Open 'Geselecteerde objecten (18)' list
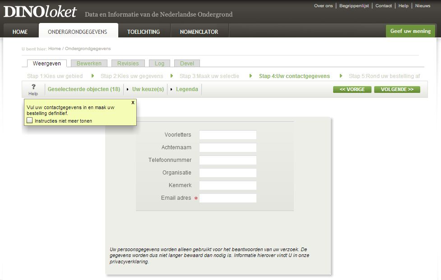This screenshot has height=280, width=441. (x=84, y=89)
